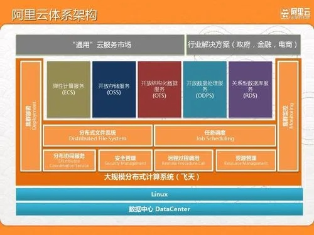
Task: Click the Aliyun logo in top-right corner
Action: (x=295, y=14)
